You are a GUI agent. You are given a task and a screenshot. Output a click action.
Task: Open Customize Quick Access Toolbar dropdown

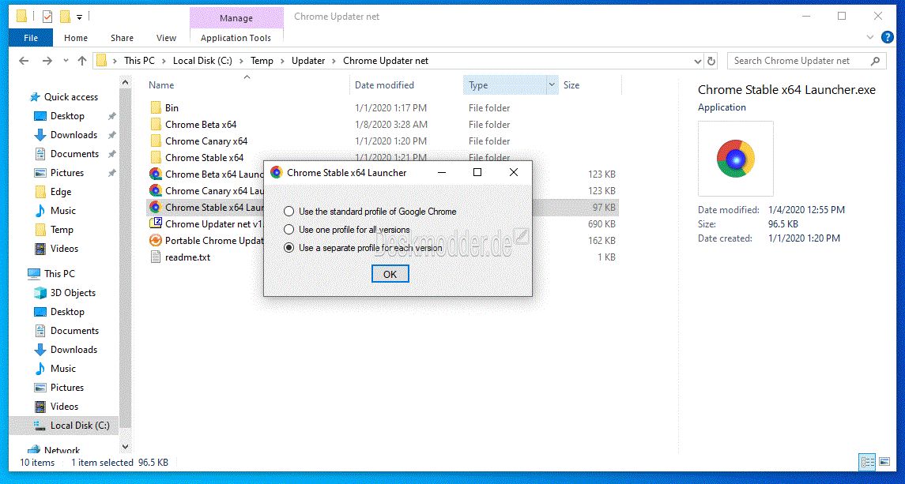(x=80, y=17)
